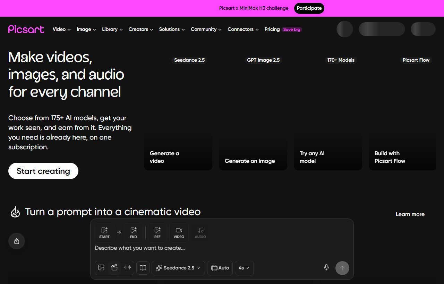Viewport: 444px width, 284px height.
Task: Click the 170+ Models badge
Action: (341, 60)
